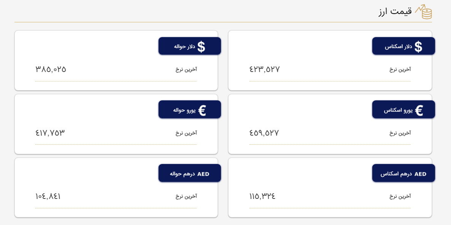Image resolution: width=451 pixels, height=225 pixels.
Task: Select the dark blue یورو حواله badge
Action: pos(189,109)
